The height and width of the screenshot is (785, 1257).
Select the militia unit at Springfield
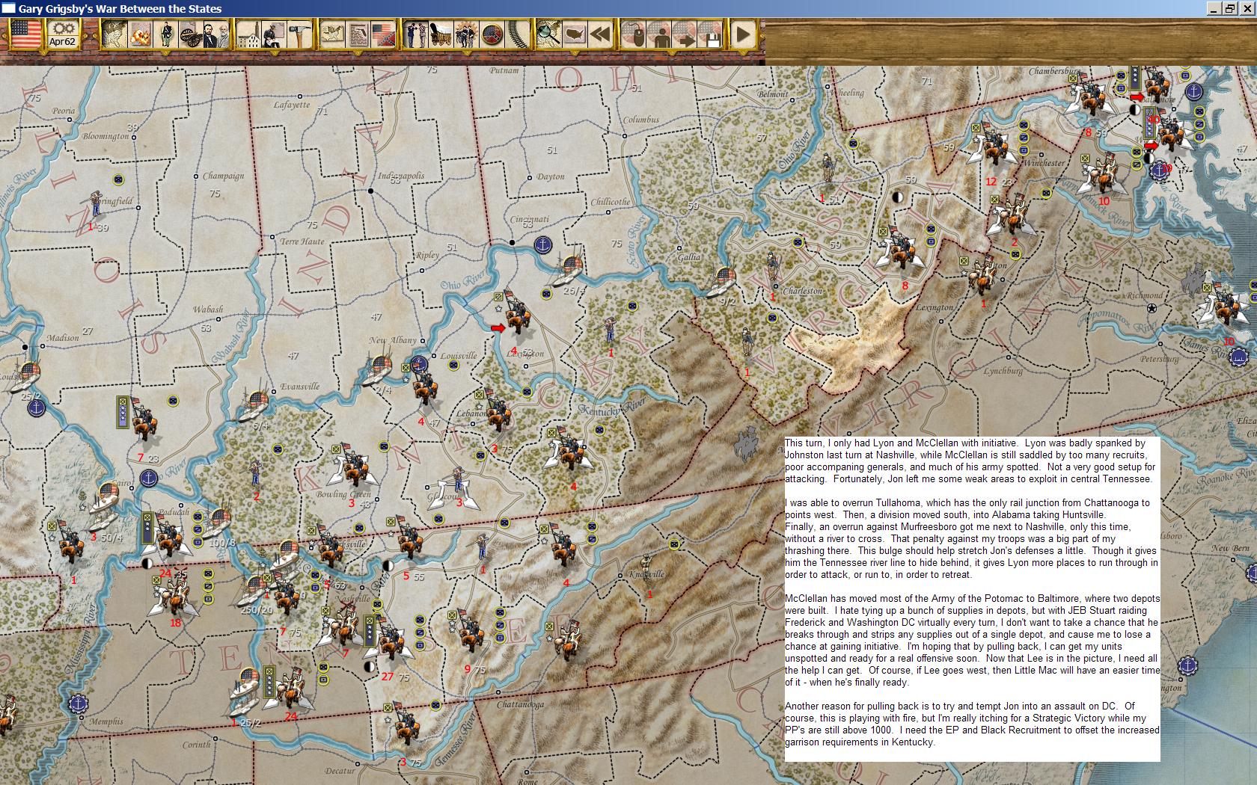(95, 204)
